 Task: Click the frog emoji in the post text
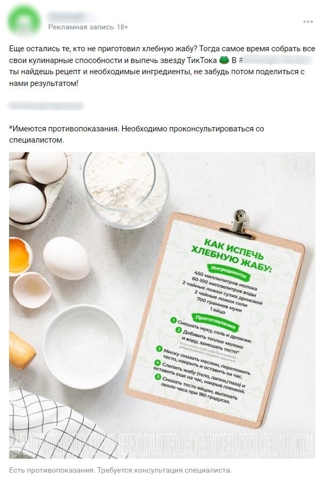click(x=224, y=60)
